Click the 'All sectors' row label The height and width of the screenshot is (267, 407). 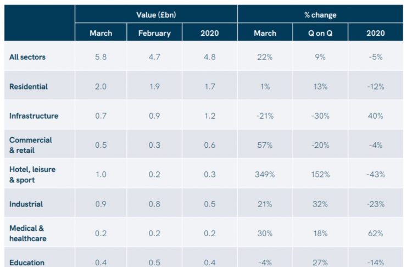27,57
